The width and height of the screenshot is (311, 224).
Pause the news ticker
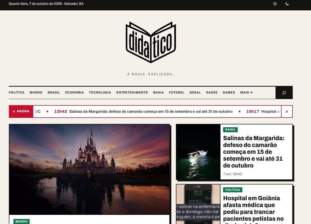tap(287, 111)
